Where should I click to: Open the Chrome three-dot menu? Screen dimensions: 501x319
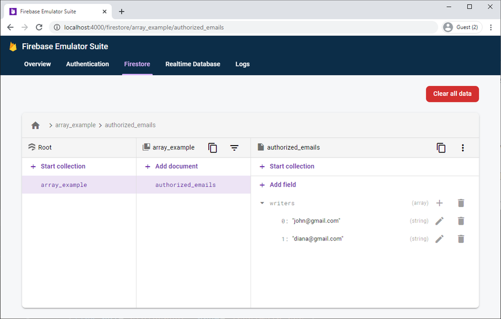coord(491,27)
